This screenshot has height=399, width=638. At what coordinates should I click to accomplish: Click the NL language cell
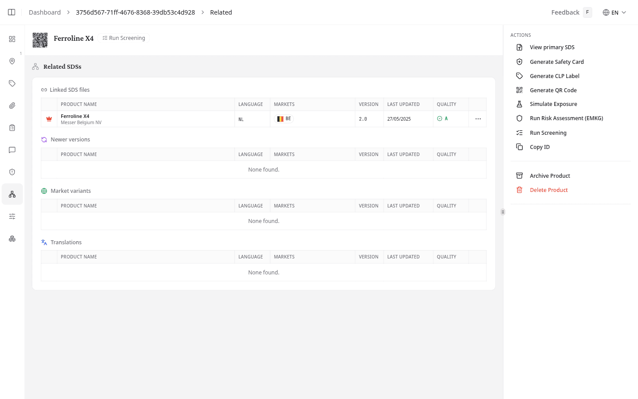pyautogui.click(x=241, y=119)
